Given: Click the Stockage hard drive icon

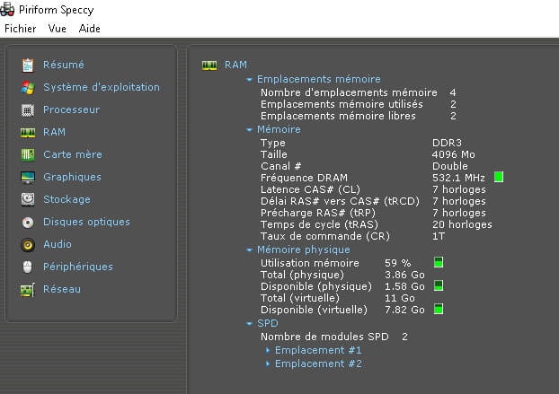Looking at the screenshot, I should pos(28,199).
